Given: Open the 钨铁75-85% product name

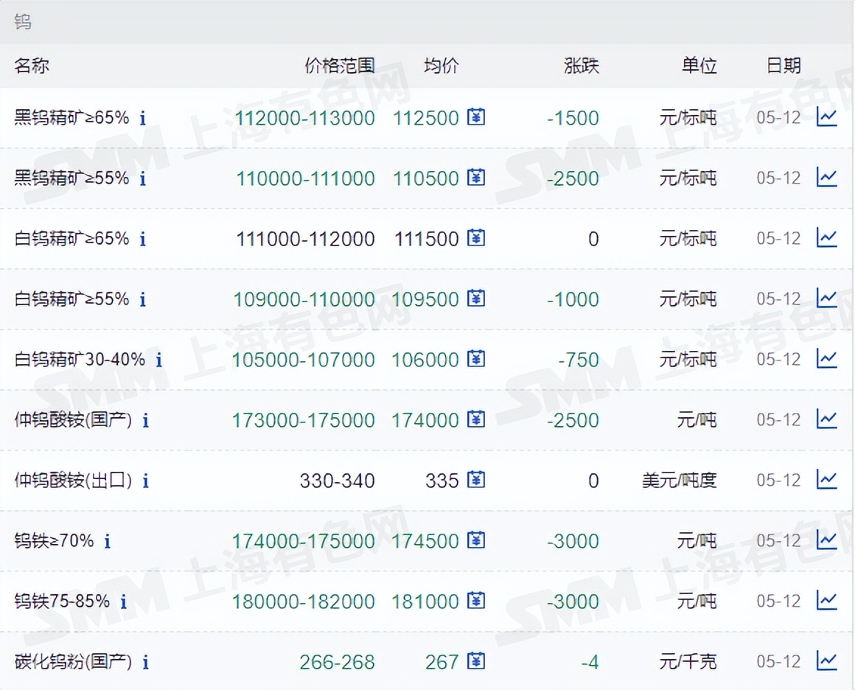Looking at the screenshot, I should click(62, 602).
